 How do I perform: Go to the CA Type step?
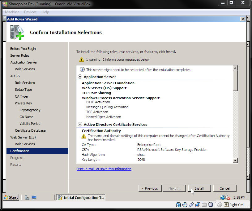coord(21,96)
